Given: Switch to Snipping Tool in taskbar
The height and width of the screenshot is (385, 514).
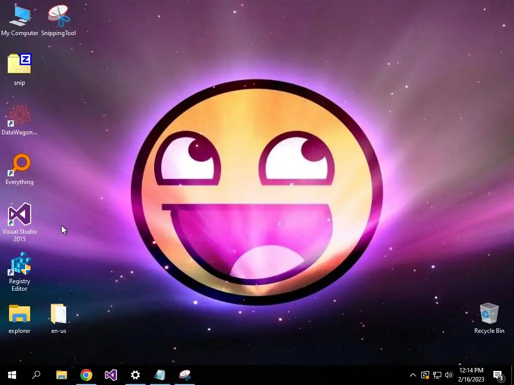Looking at the screenshot, I should (x=185, y=375).
